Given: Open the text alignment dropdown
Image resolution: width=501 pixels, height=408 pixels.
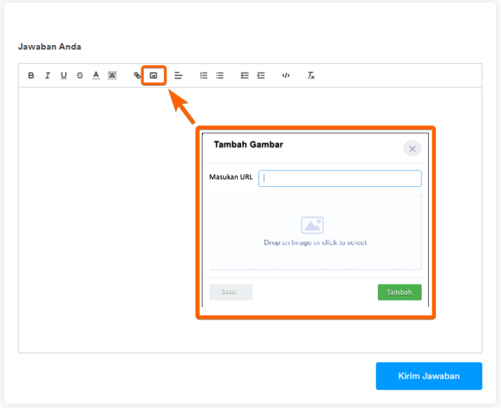Looking at the screenshot, I should coord(178,75).
